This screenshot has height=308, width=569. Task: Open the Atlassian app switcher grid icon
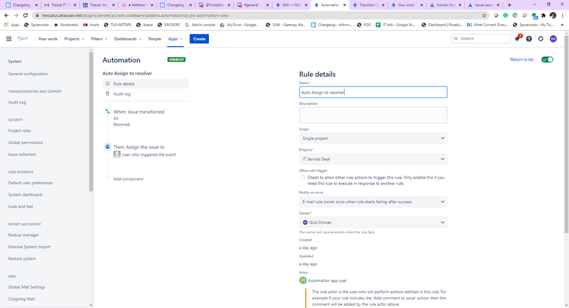(9, 39)
